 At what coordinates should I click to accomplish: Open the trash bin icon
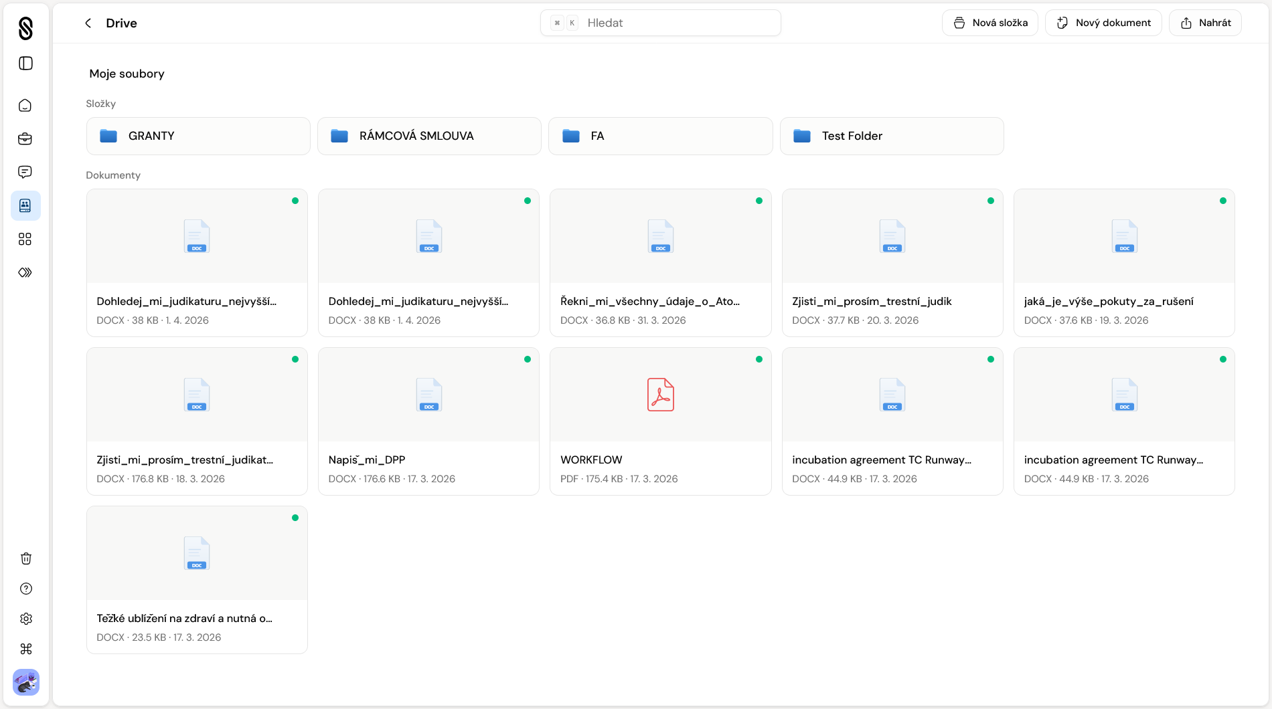[26, 559]
